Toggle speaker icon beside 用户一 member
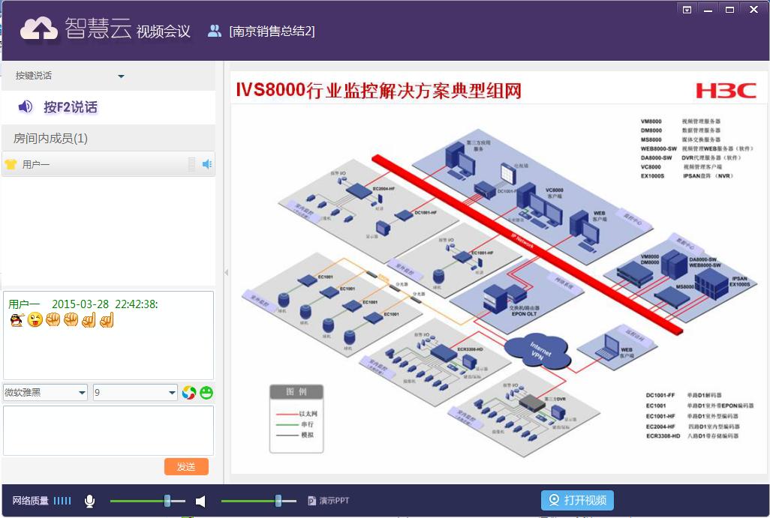The height and width of the screenshot is (518, 770). point(207,164)
